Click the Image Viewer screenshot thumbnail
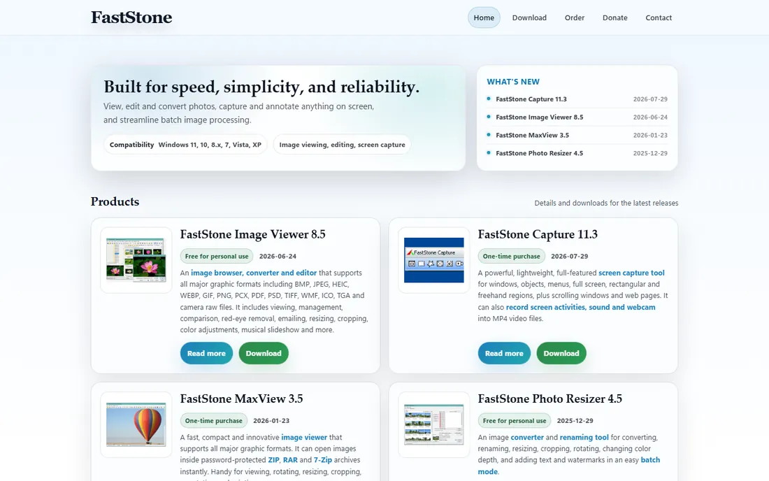Viewport: 769px width, 481px height. (x=136, y=260)
